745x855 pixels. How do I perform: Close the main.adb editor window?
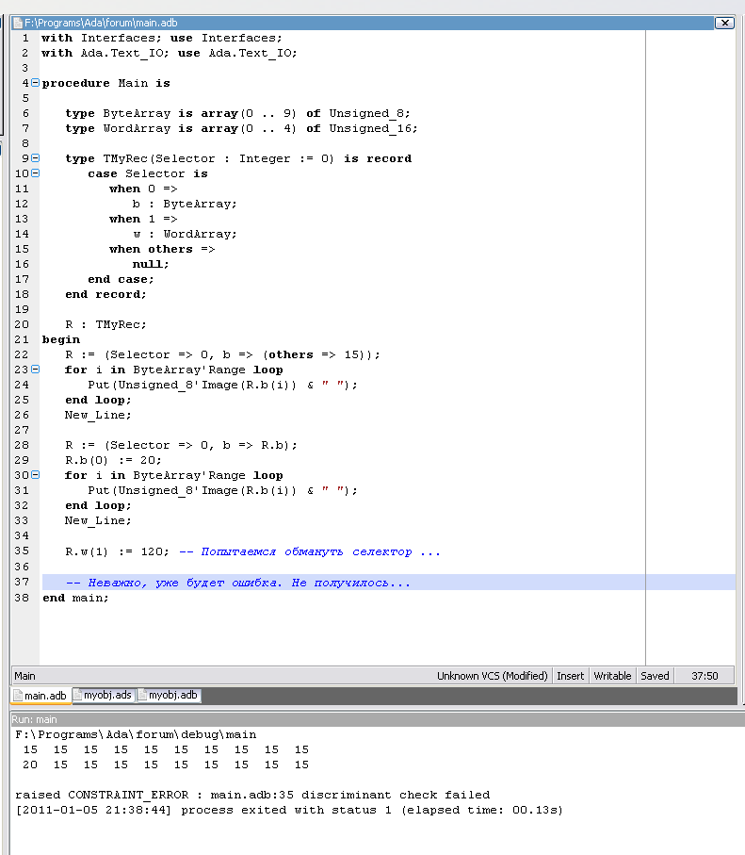click(724, 23)
